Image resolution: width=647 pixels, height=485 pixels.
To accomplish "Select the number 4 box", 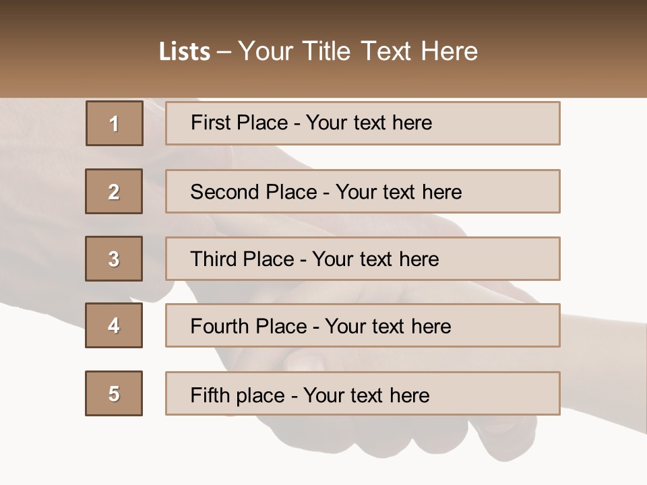I will click(x=114, y=325).
